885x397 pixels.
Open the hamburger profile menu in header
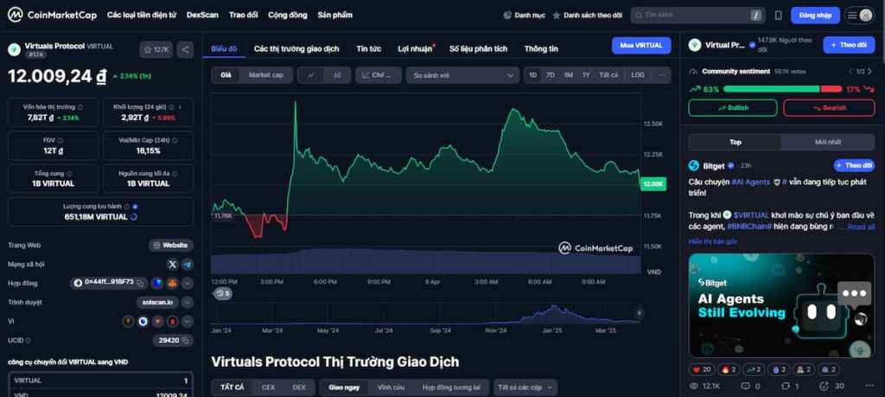click(x=859, y=16)
